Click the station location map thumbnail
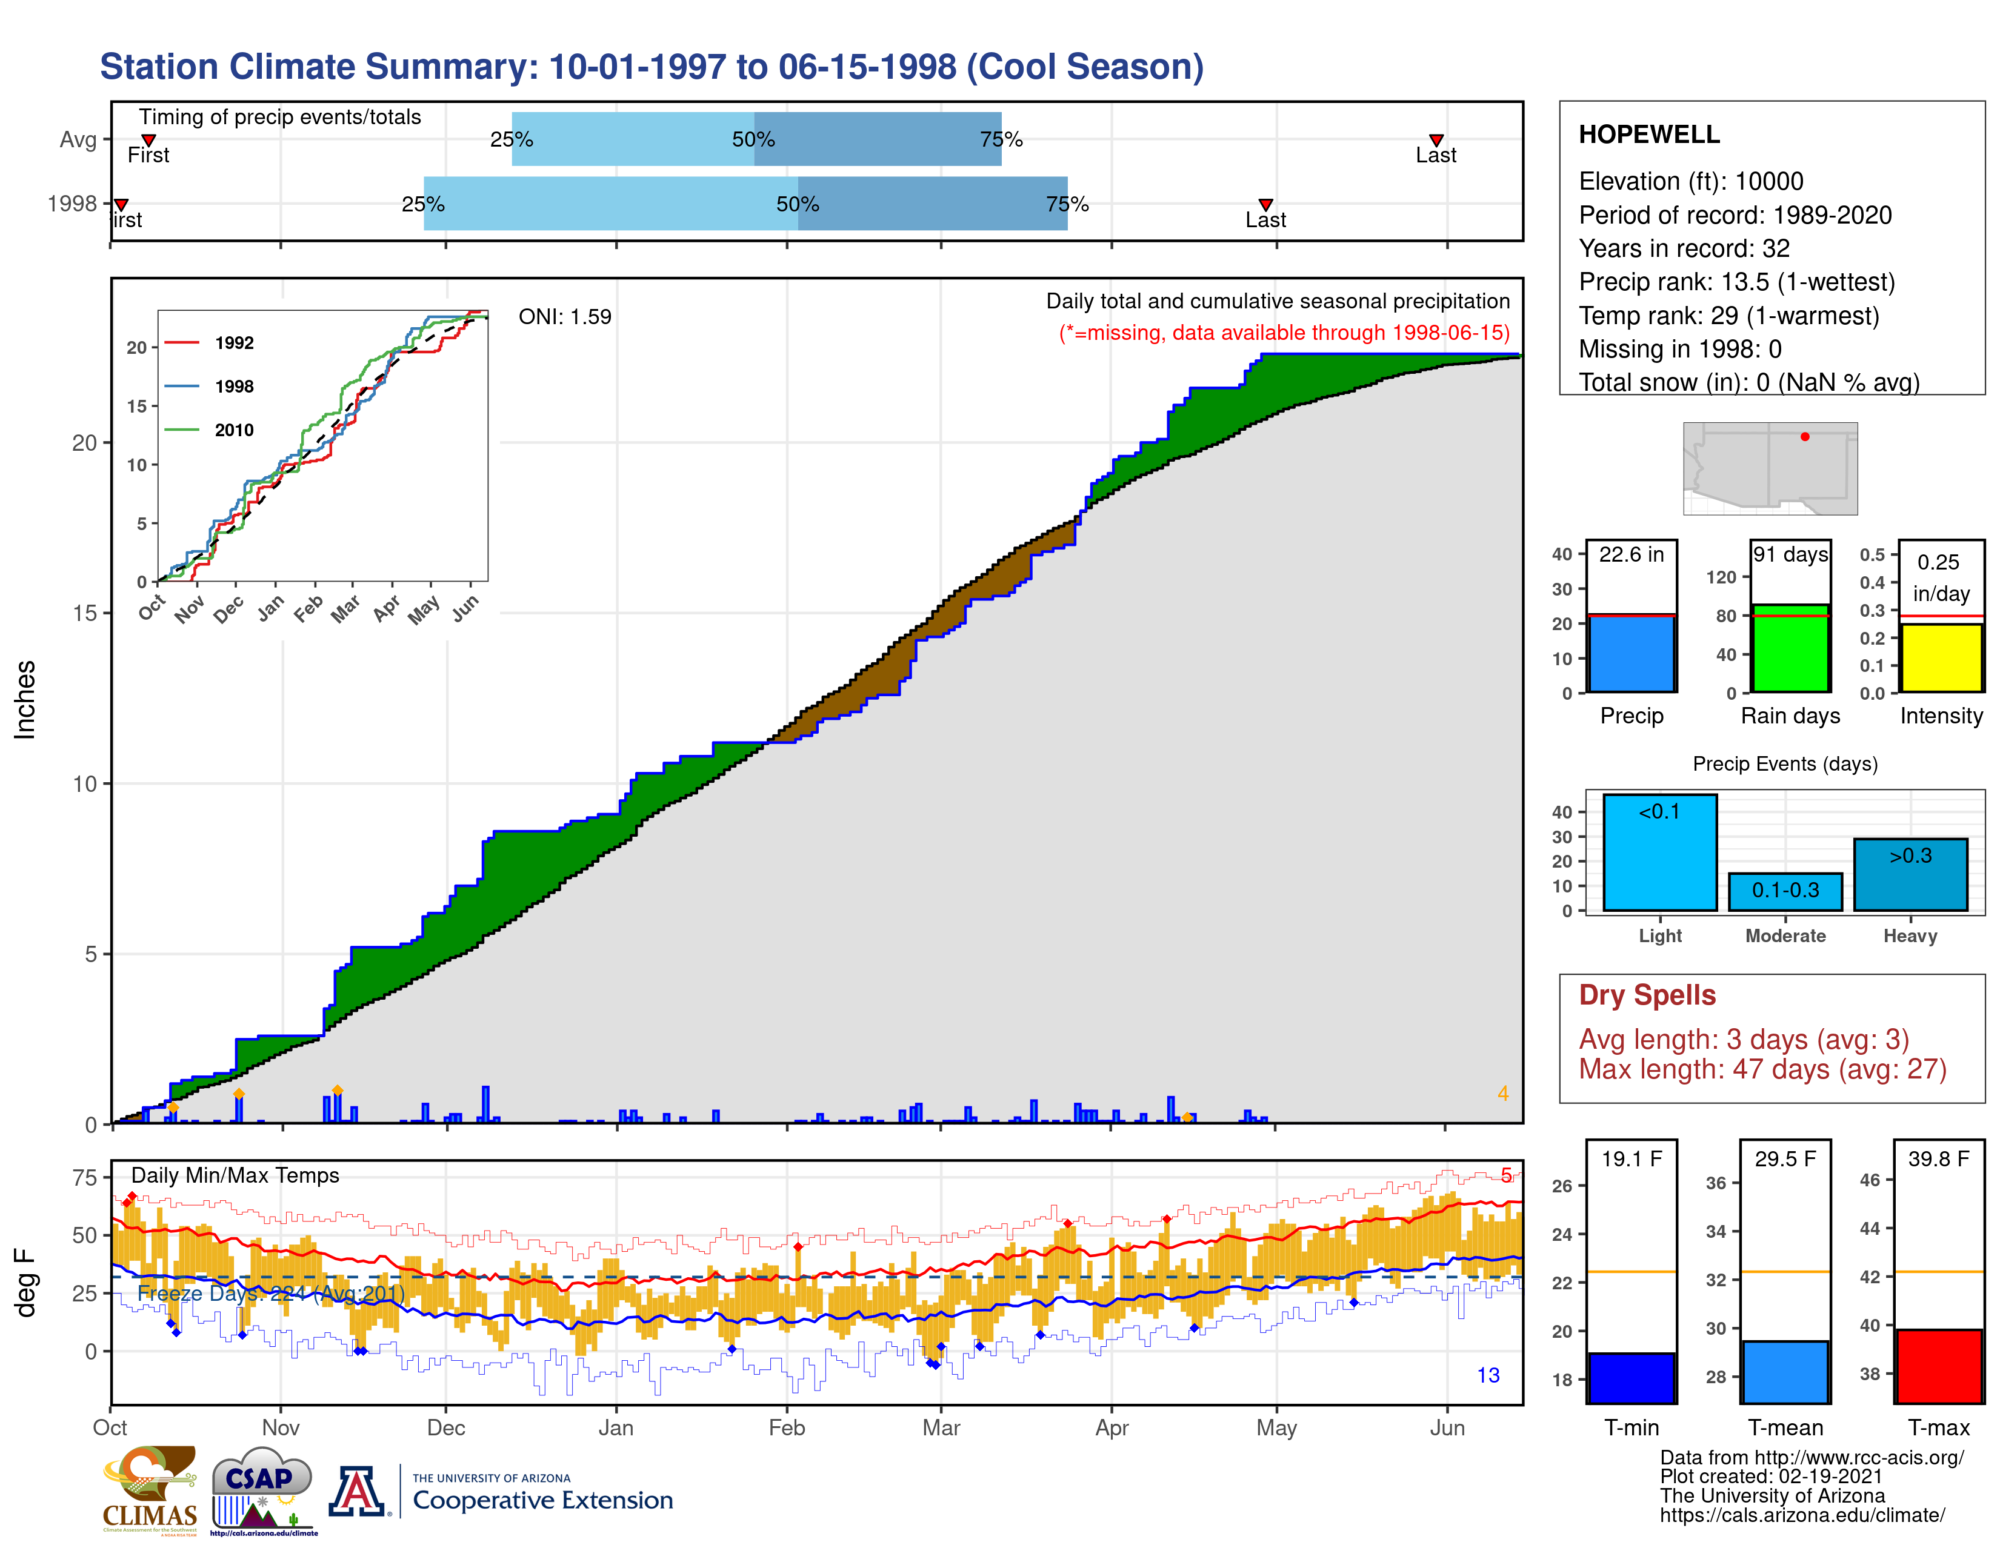This screenshot has height=1545, width=2000. pos(1770,468)
